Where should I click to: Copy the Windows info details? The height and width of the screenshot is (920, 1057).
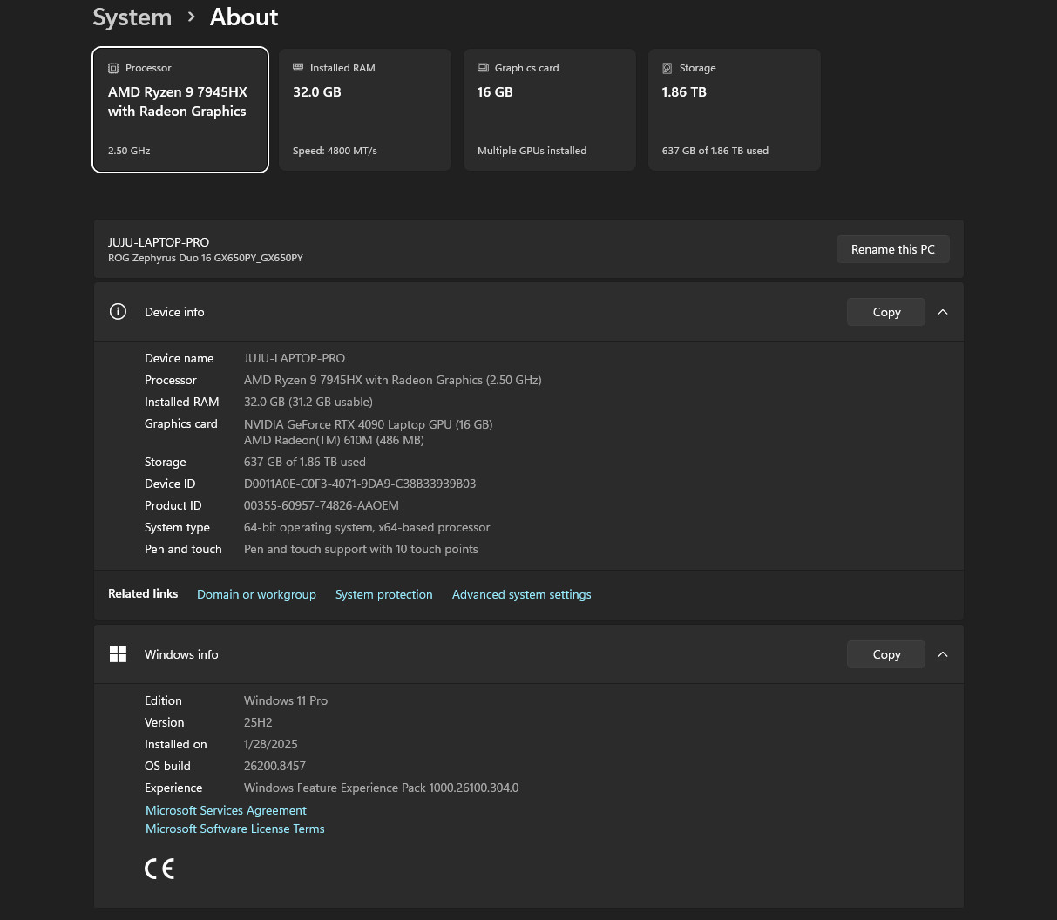tap(886, 654)
